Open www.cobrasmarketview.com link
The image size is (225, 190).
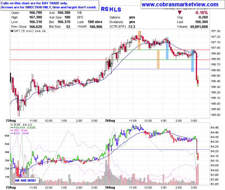[180, 4]
